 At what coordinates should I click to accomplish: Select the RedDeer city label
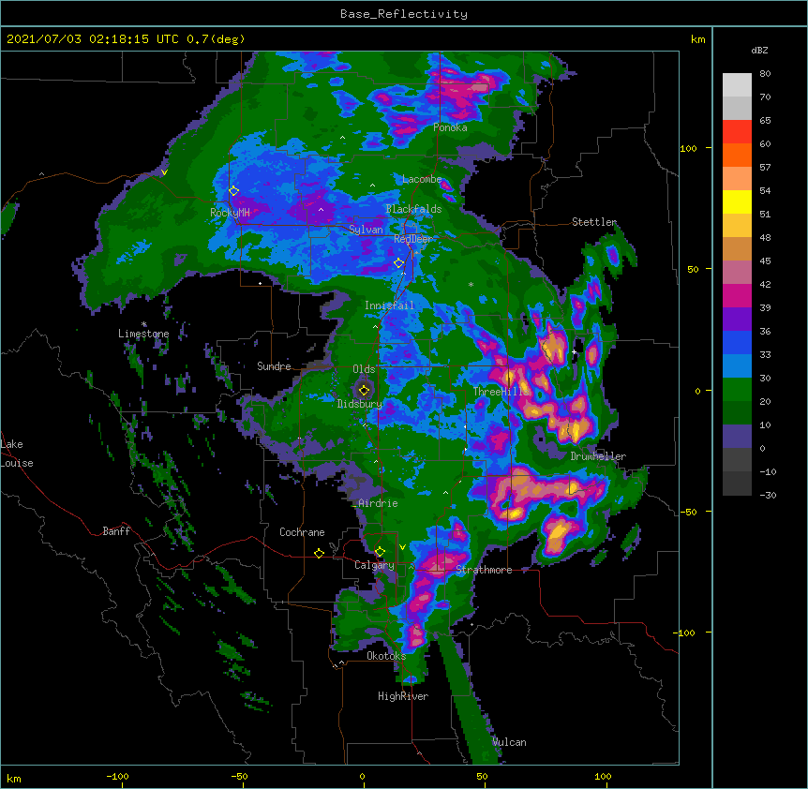[413, 238]
